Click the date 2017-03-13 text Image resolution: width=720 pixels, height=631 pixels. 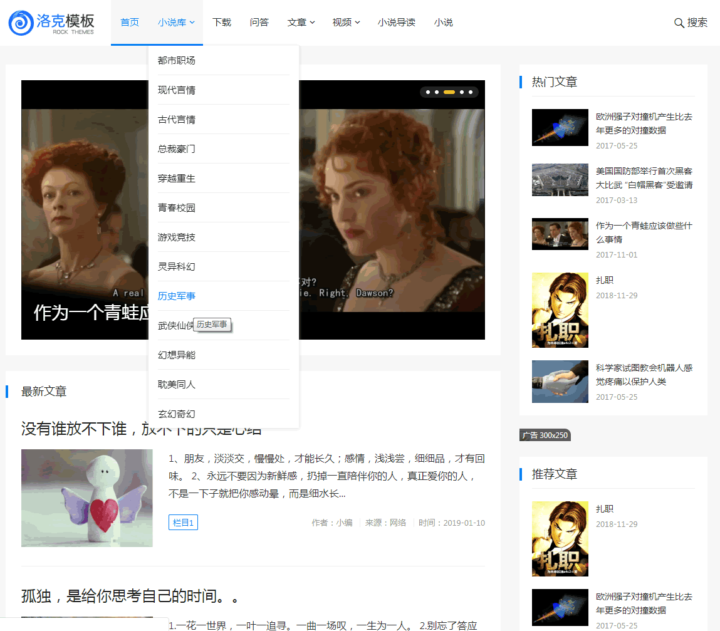[x=616, y=201]
